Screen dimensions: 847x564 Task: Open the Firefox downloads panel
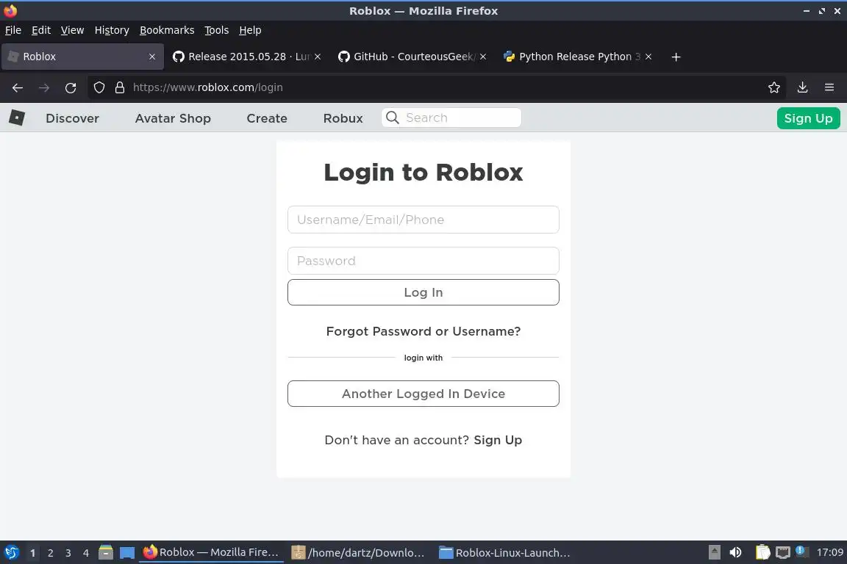pyautogui.click(x=802, y=87)
